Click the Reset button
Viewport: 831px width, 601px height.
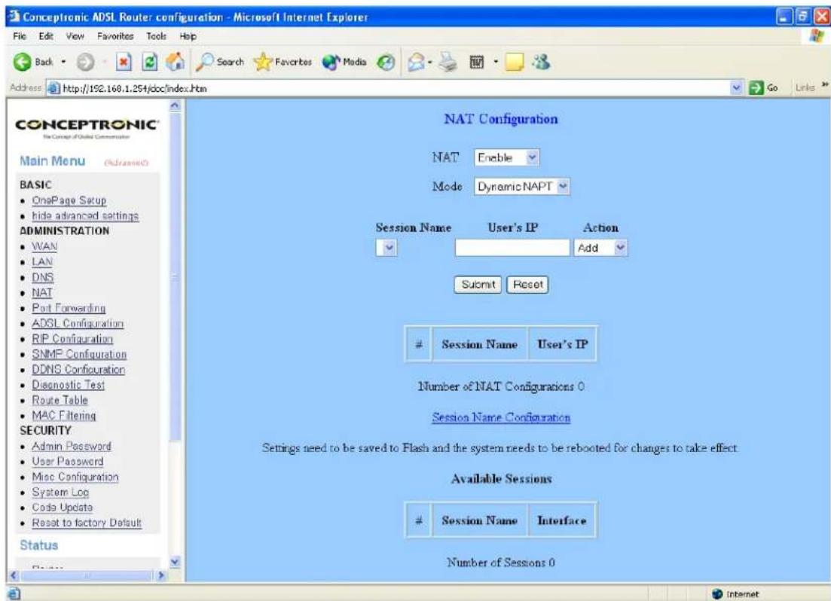[527, 285]
